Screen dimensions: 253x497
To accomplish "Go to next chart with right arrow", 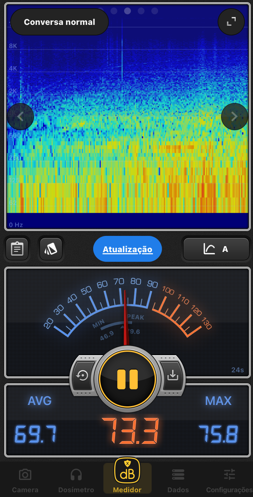I will click(234, 117).
